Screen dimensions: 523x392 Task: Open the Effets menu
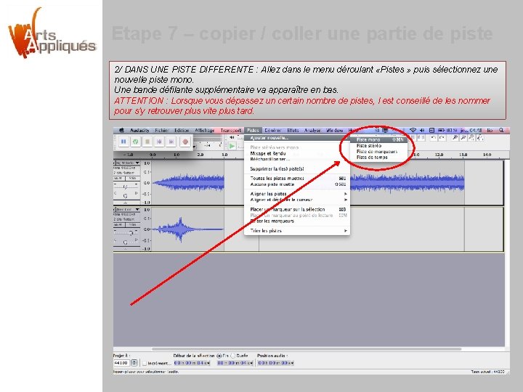[x=293, y=131]
